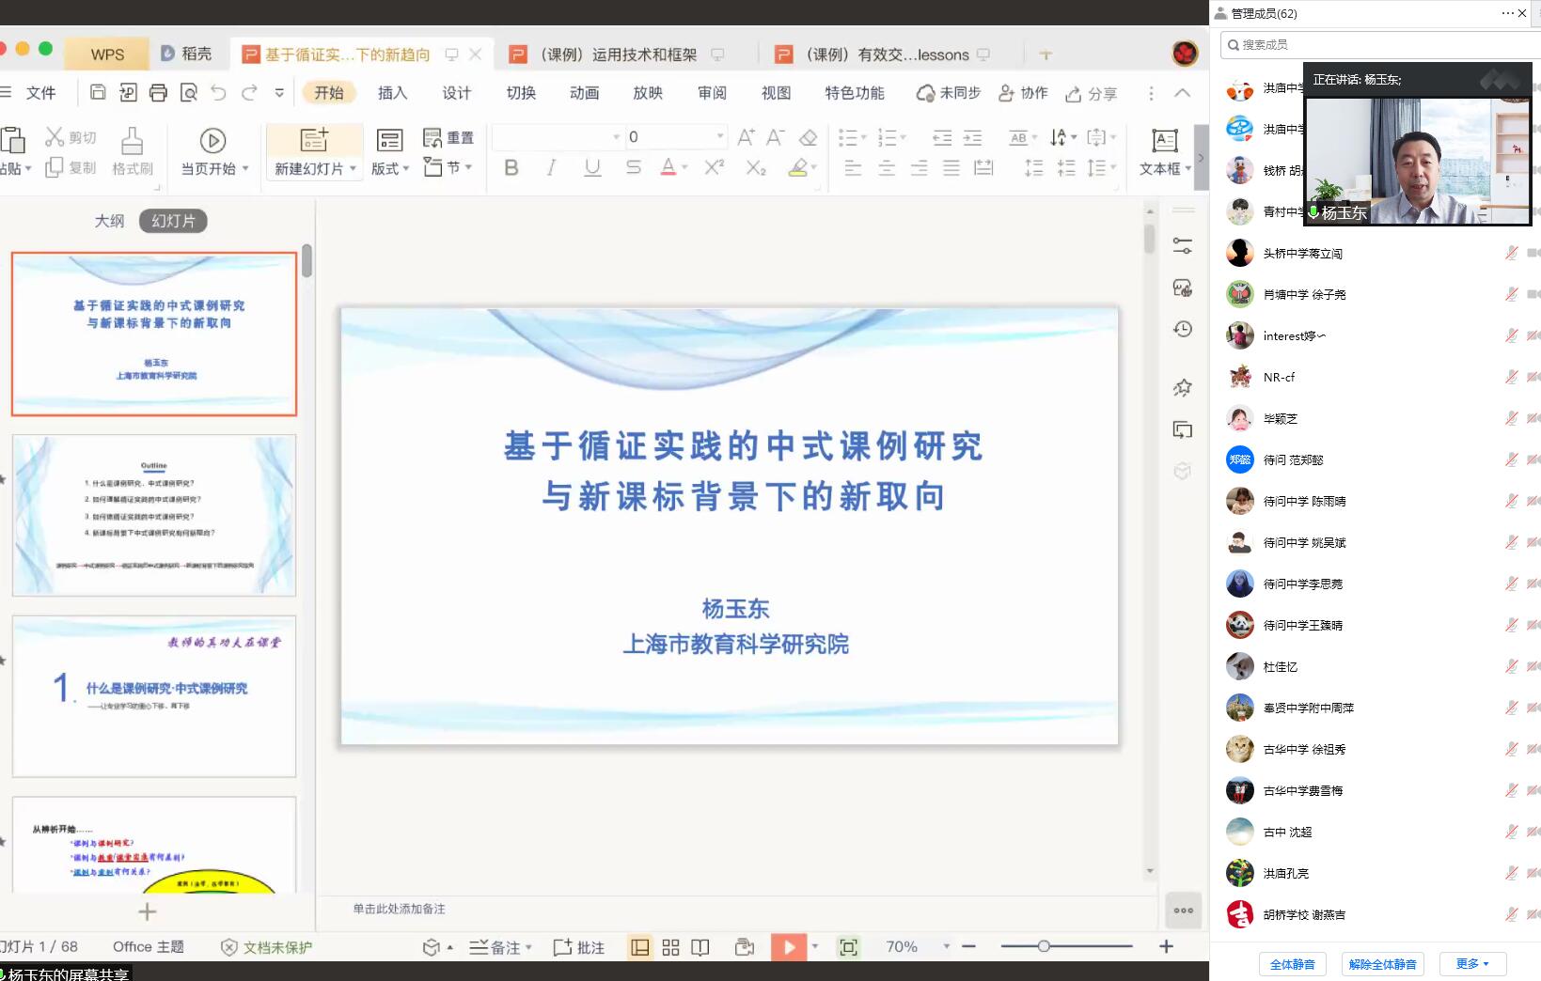Start slideshow with the orange play button

click(788, 947)
